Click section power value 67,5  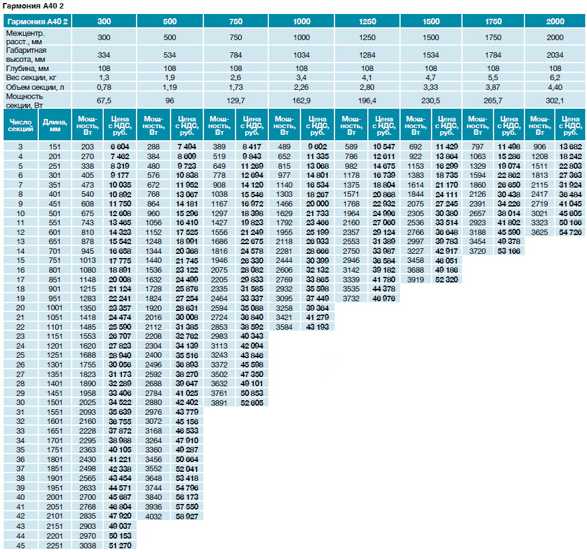[x=104, y=101]
